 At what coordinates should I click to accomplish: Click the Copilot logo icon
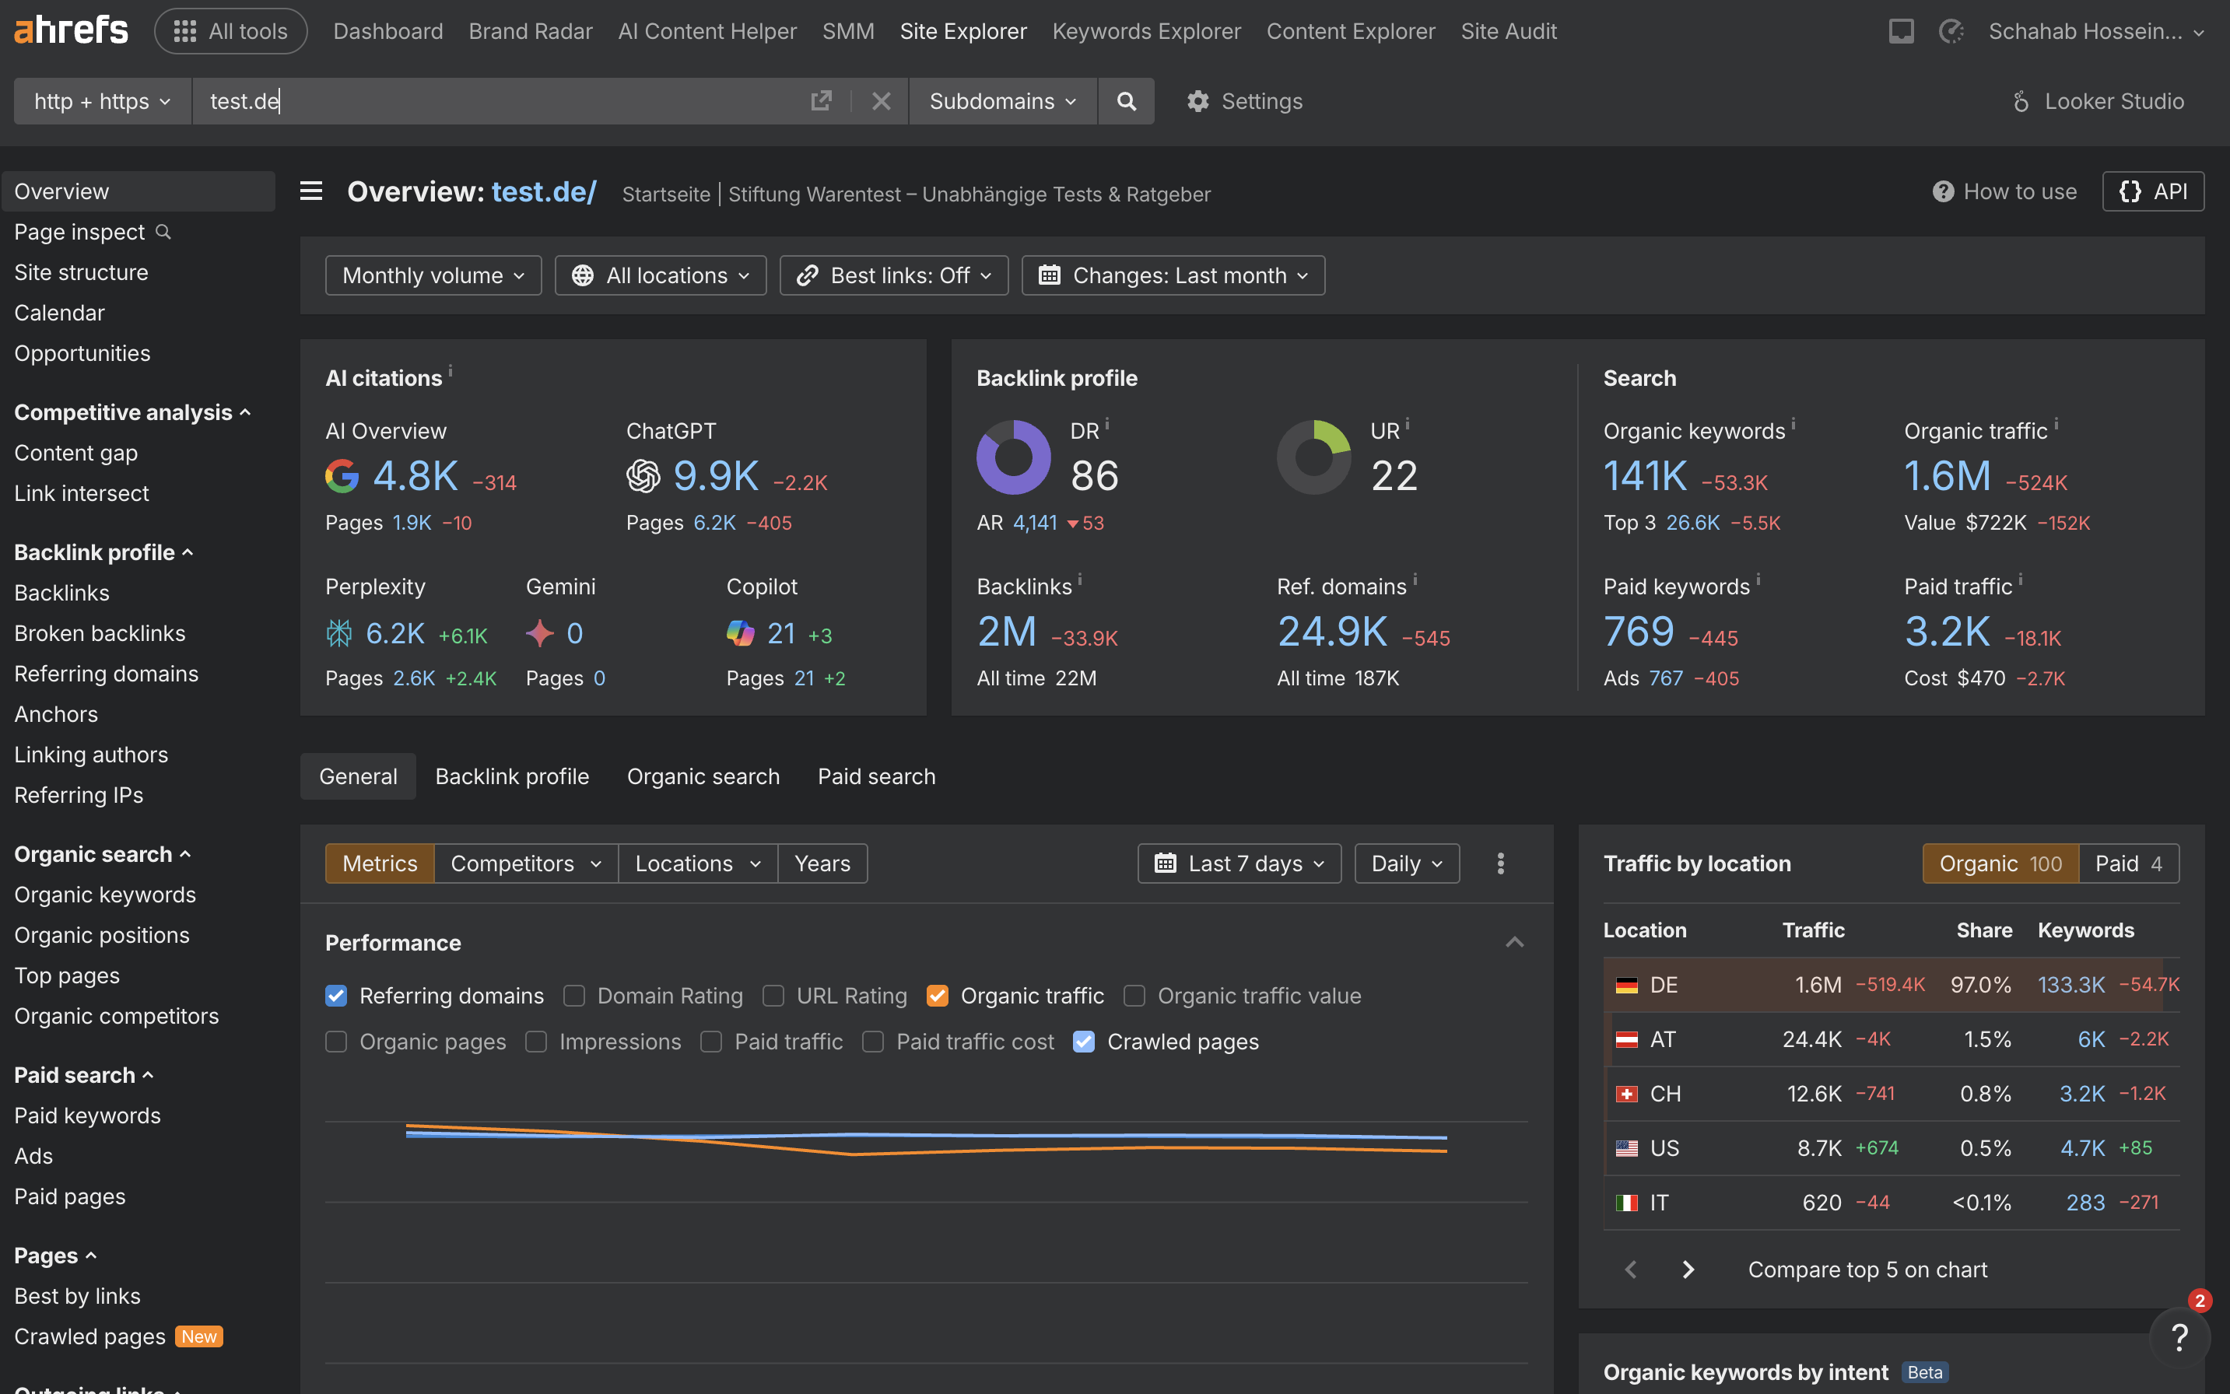pos(741,633)
